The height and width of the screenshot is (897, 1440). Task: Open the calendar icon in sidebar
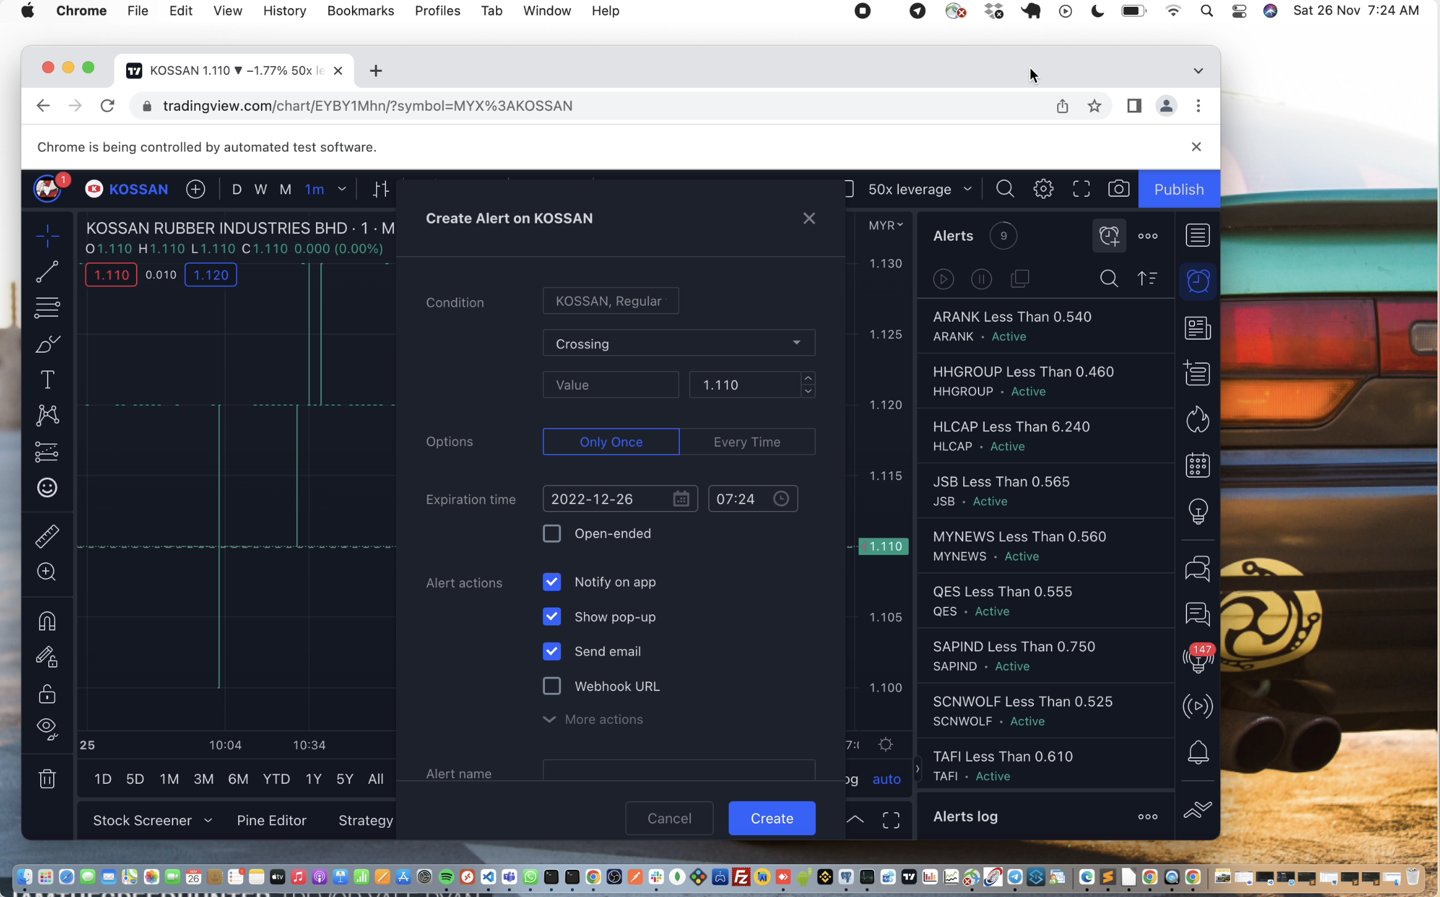pyautogui.click(x=1198, y=465)
